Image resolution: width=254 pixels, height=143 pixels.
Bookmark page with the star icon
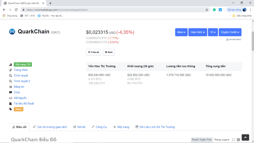pos(207,10)
